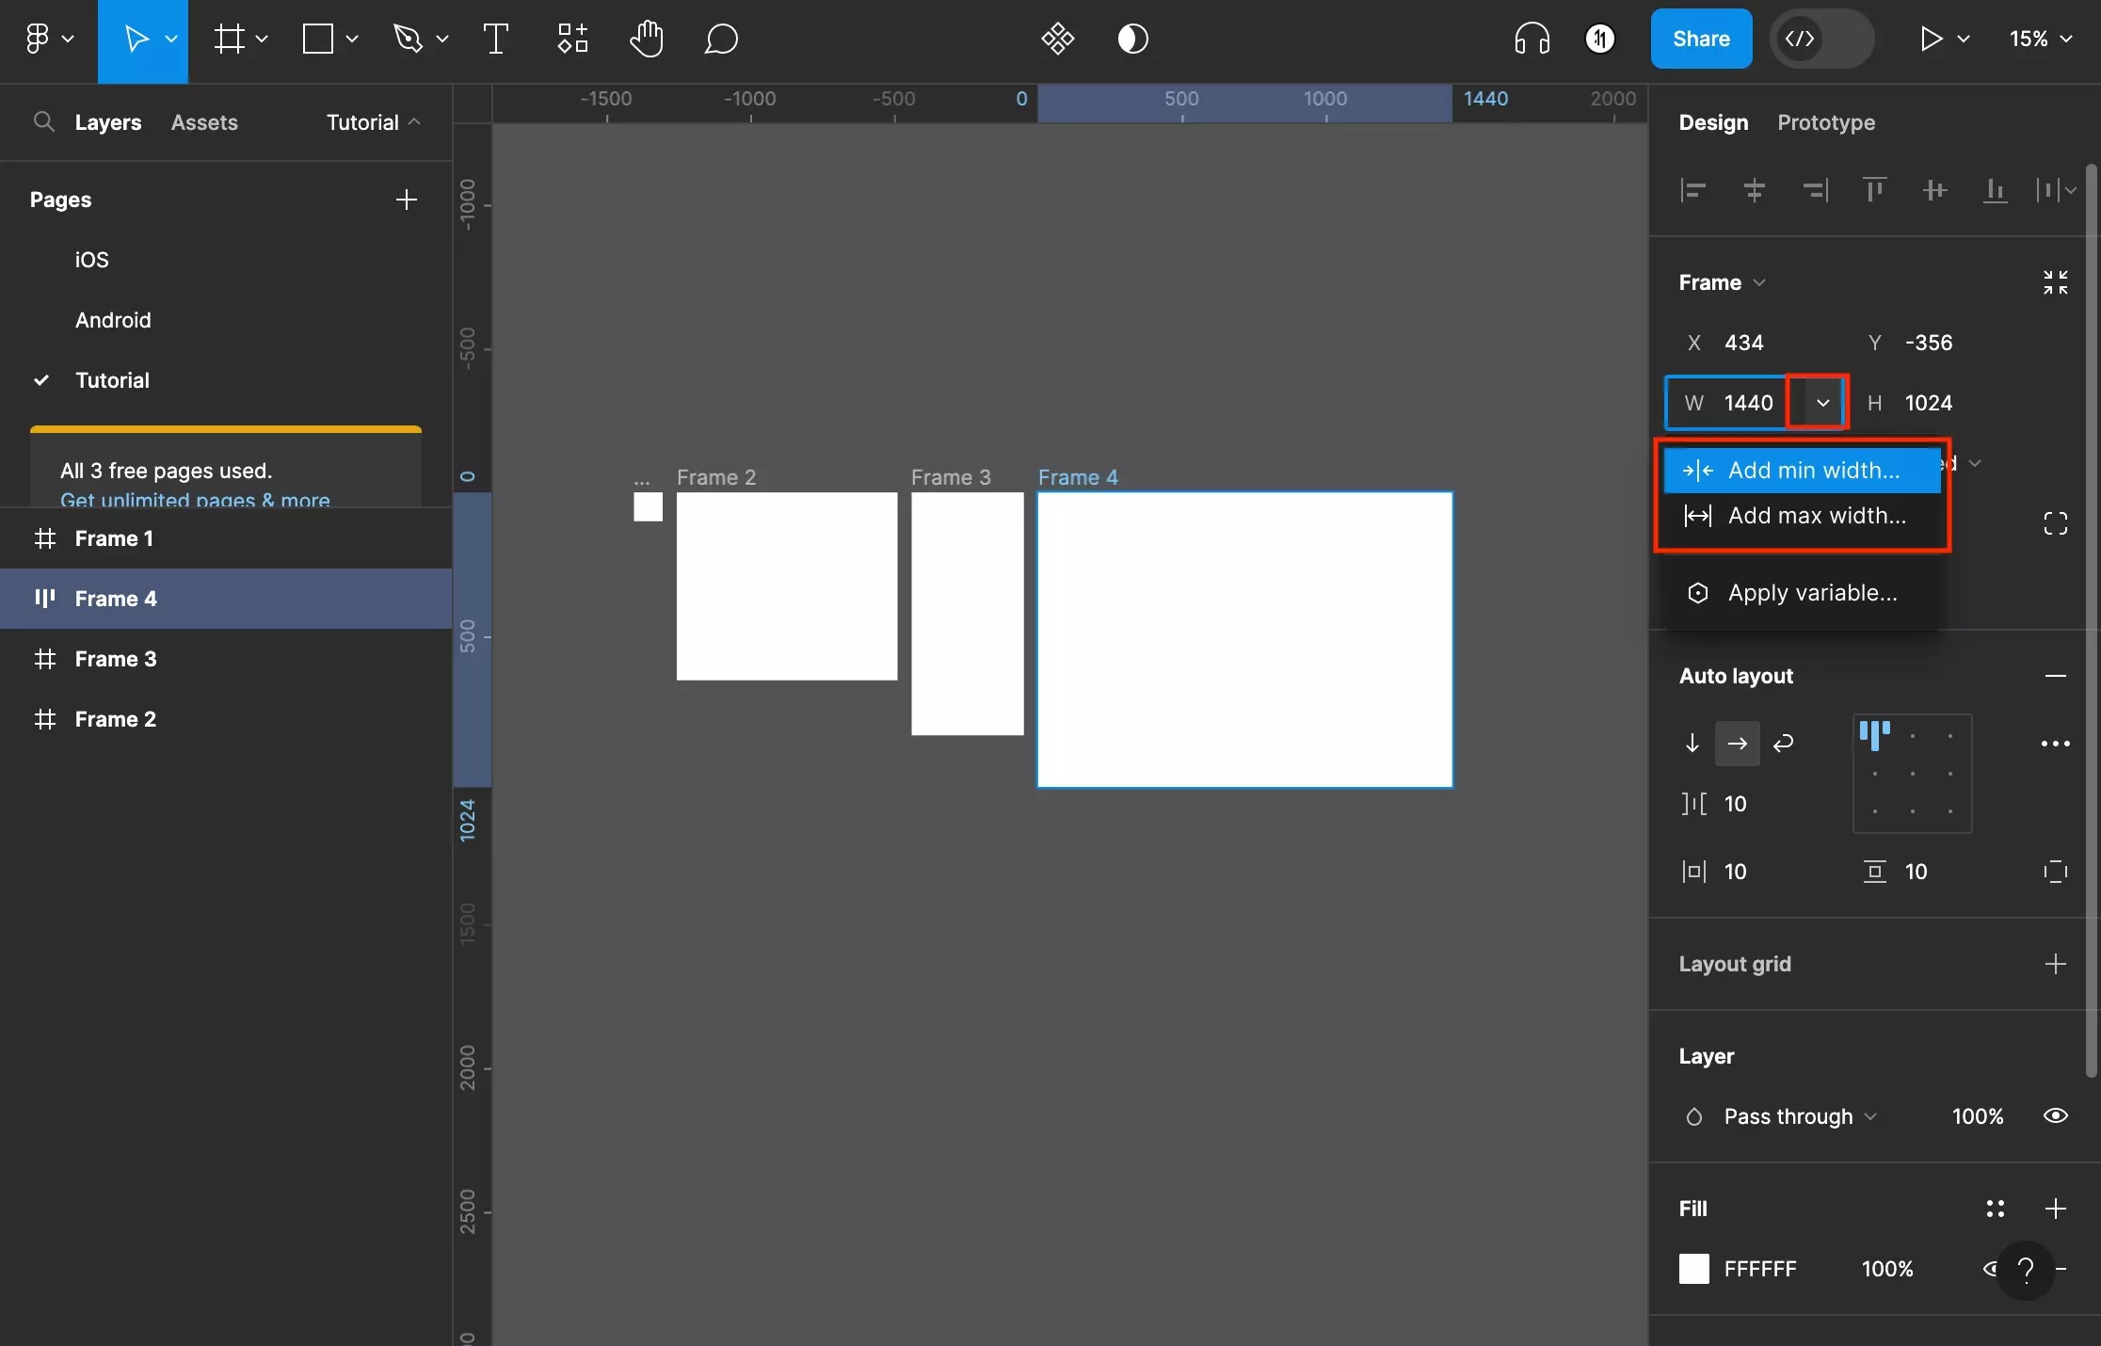This screenshot has height=1346, width=2101.
Task: Toggle the Design/Prototype tab view
Action: (x=1827, y=121)
